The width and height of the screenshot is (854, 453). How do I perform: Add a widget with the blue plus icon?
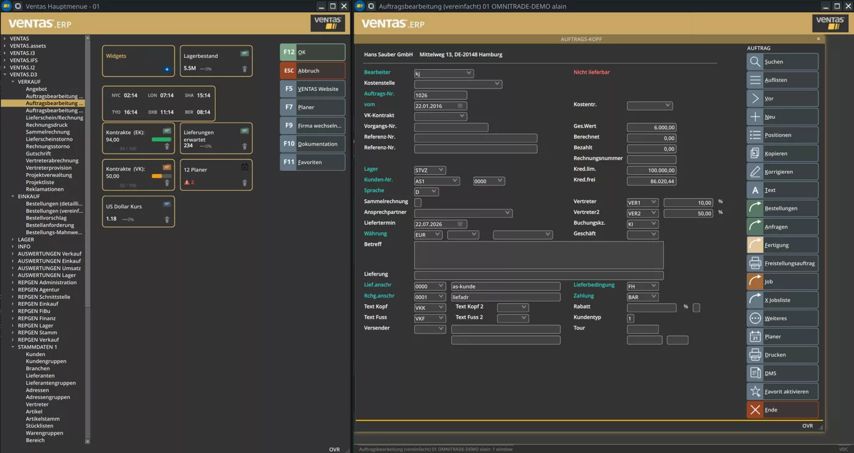167,69
